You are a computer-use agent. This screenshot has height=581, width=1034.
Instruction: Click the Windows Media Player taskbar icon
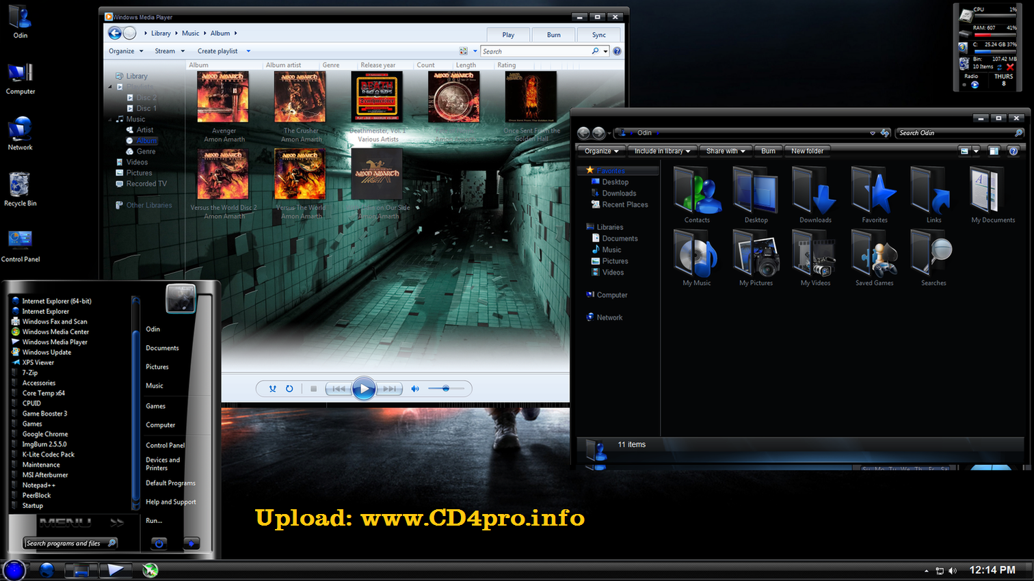point(116,569)
